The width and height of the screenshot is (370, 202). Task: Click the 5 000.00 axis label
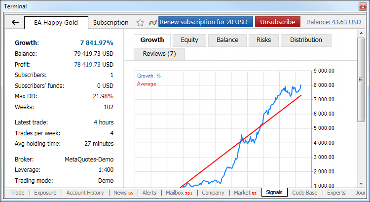click(324, 128)
